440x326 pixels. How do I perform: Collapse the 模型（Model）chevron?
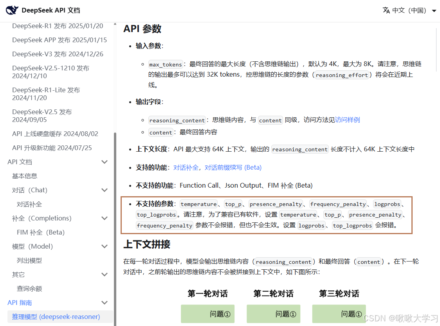(x=105, y=246)
